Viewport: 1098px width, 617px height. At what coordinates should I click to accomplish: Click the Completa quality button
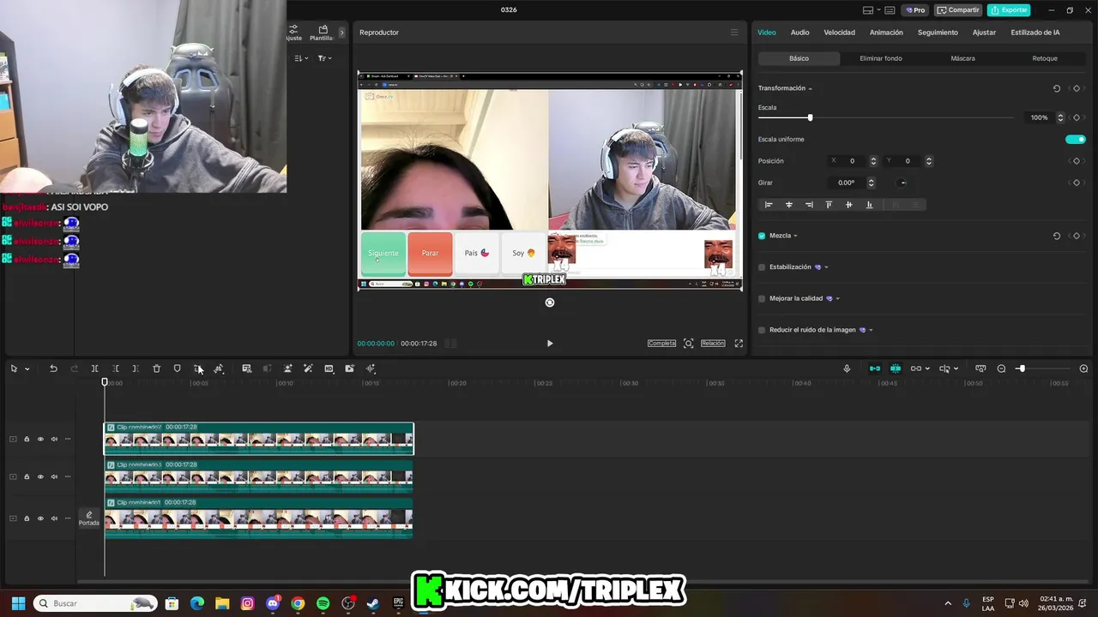pos(661,344)
